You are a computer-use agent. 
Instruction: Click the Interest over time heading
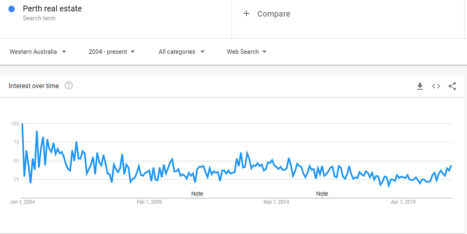pyautogui.click(x=34, y=86)
